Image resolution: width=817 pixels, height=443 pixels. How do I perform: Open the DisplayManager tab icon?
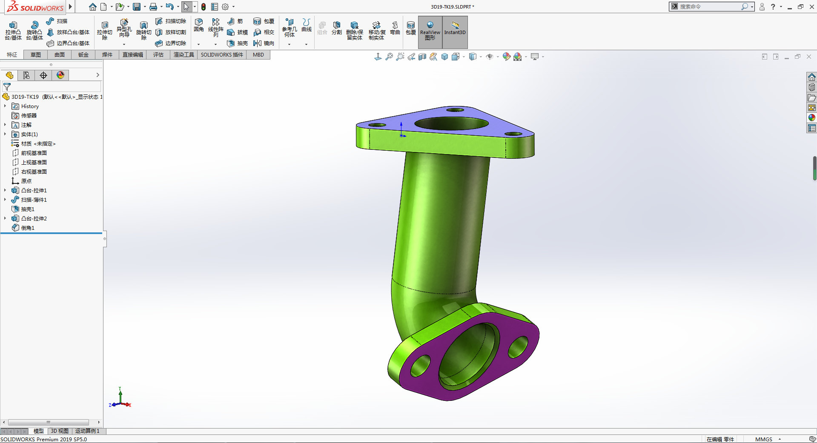click(x=60, y=75)
